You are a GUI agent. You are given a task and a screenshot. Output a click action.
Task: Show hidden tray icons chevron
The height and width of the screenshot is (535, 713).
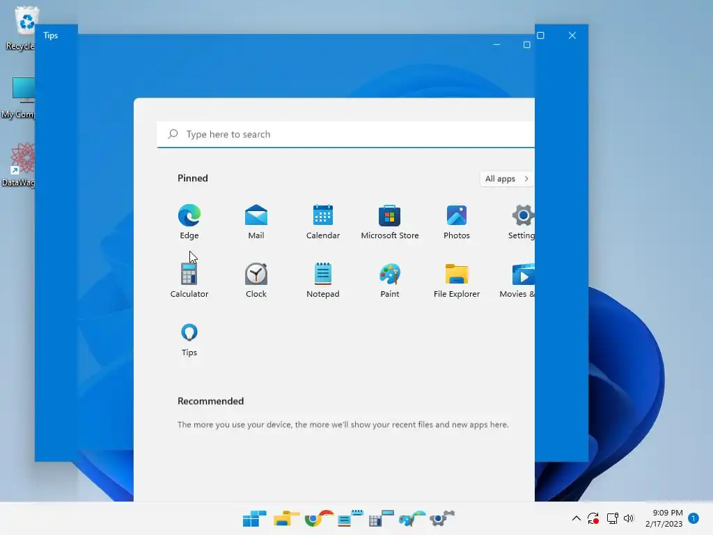pos(576,518)
